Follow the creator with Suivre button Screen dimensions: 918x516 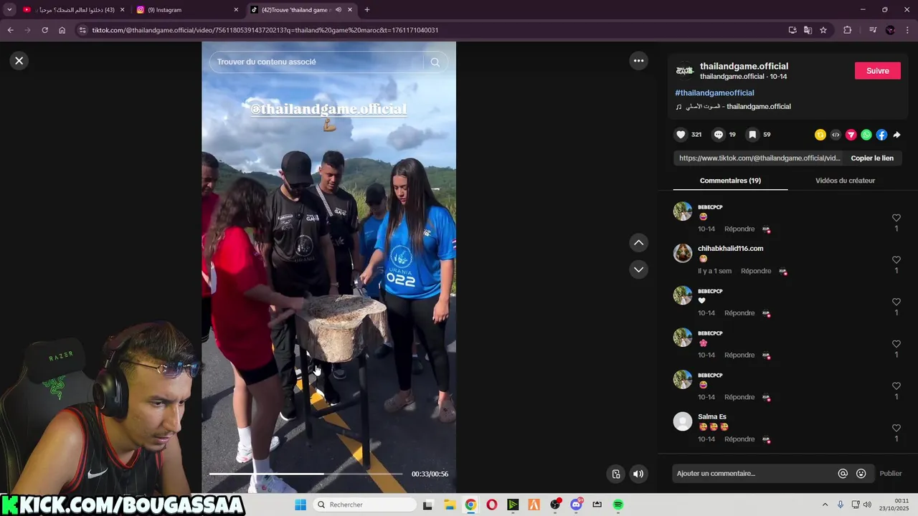coord(878,71)
